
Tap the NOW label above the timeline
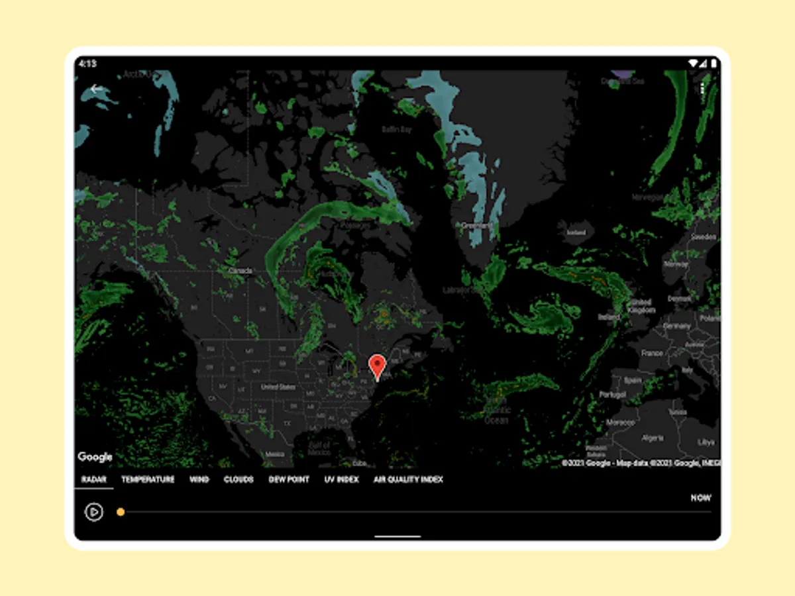coord(701,498)
